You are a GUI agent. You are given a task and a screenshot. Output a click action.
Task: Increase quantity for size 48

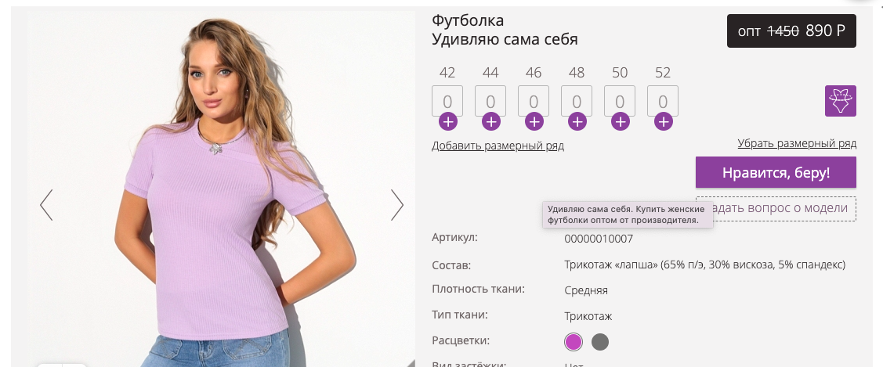577,121
